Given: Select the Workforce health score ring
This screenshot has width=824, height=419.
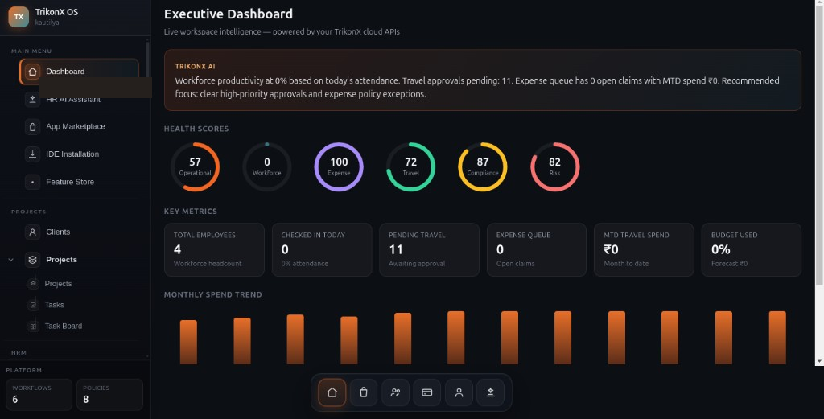Looking at the screenshot, I should coord(267,166).
